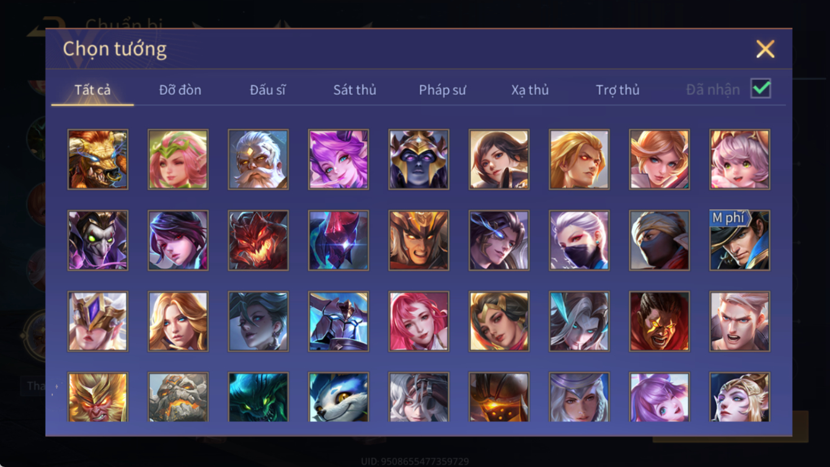Pick the rock golem hero portrait
This screenshot has height=467, width=830.
[178, 397]
